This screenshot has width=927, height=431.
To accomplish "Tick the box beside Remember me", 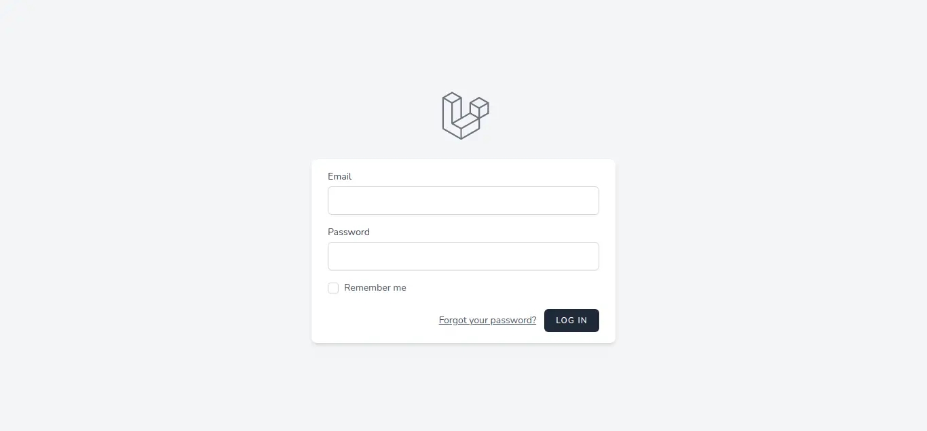I will click(x=333, y=288).
